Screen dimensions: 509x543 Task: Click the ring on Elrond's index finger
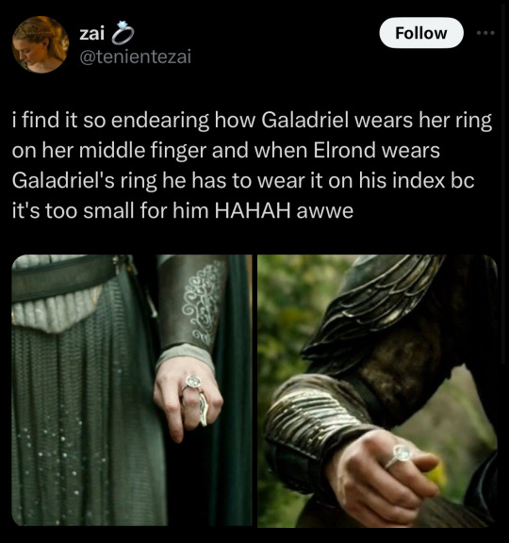click(x=398, y=456)
